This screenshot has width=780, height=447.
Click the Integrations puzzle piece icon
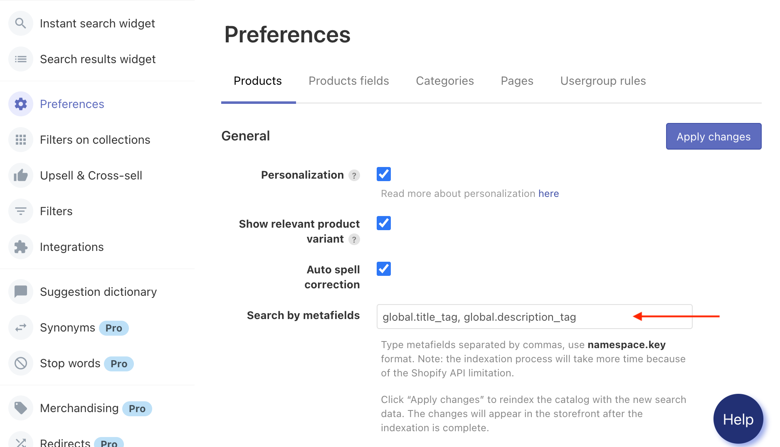point(20,247)
